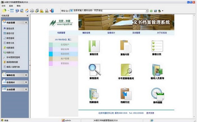
Task: Click the blue cube toolbar icon
Action: pos(17,11)
